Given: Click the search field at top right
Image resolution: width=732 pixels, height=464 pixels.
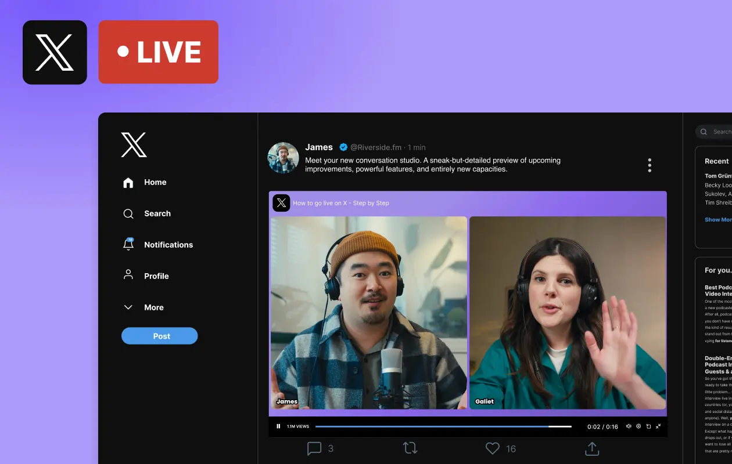Looking at the screenshot, I should 717,132.
